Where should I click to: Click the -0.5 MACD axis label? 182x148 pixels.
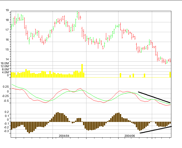(x=6, y=101)
